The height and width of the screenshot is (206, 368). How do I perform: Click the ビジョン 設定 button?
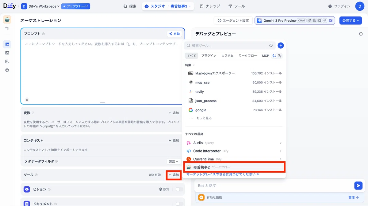tap(164, 189)
